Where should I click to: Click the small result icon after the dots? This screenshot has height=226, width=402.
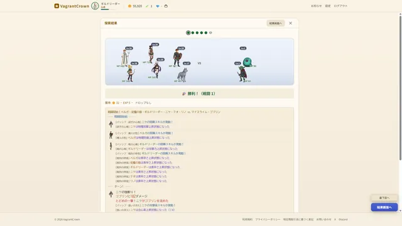[210, 33]
